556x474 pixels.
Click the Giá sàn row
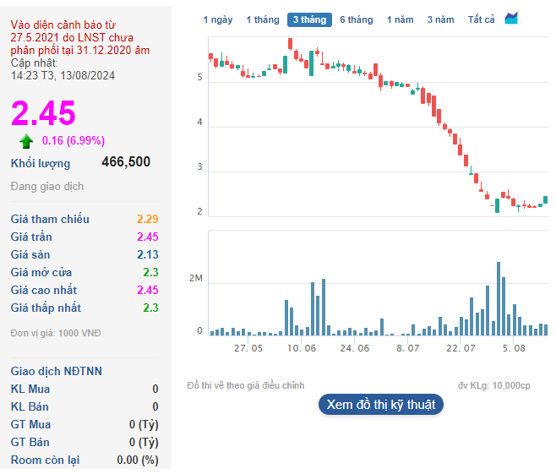[x=84, y=254]
